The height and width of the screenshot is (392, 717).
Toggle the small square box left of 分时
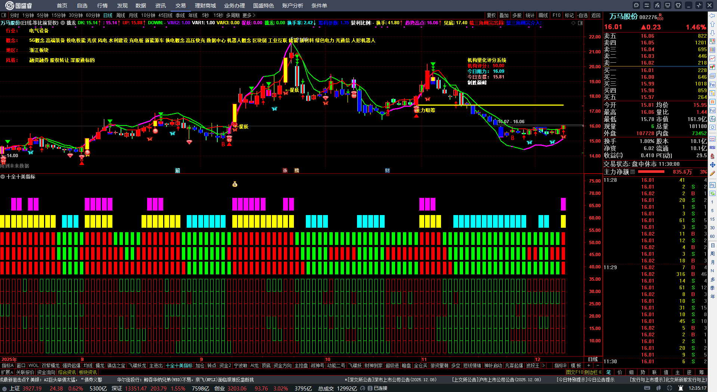pos(4,15)
